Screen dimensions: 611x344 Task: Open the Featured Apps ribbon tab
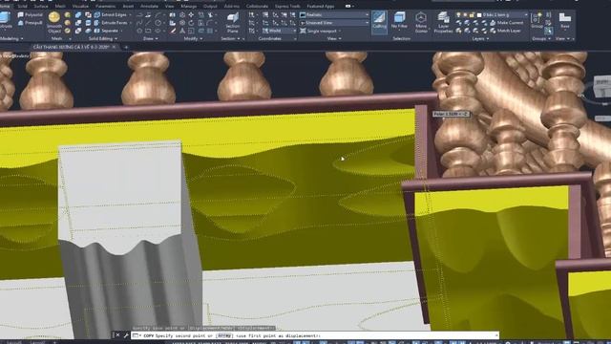click(321, 7)
